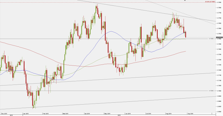Click the Feb 2016 date label

(x=46, y=113)
